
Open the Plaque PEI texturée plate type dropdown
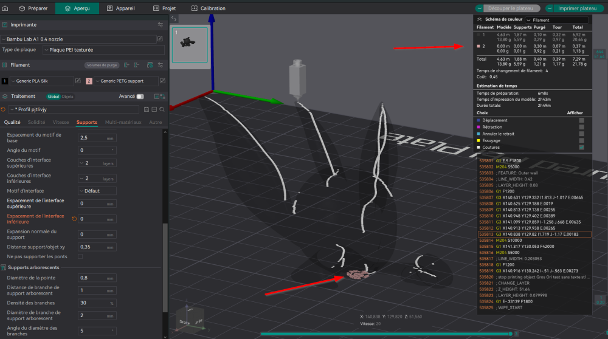[103, 50]
